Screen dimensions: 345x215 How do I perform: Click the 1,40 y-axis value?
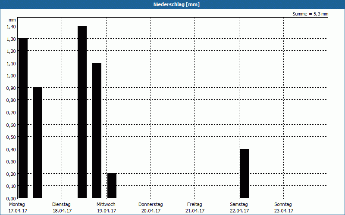coord(11,27)
